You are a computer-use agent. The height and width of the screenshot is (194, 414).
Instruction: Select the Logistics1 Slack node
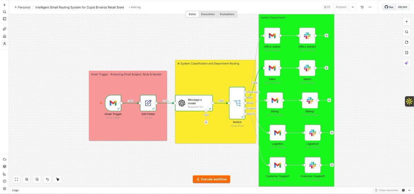[x=313, y=133]
